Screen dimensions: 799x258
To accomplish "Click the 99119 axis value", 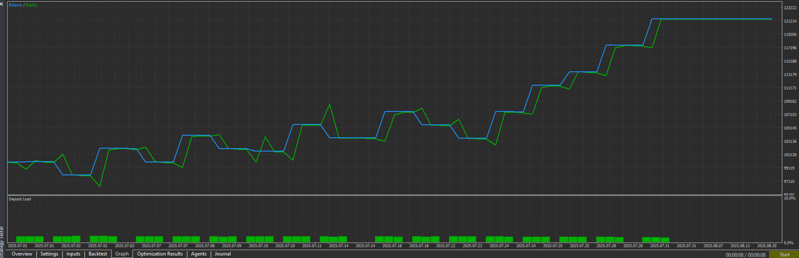I will (x=789, y=168).
